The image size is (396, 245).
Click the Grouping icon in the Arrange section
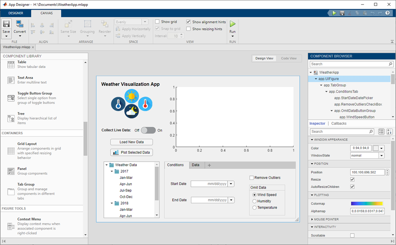click(x=88, y=24)
